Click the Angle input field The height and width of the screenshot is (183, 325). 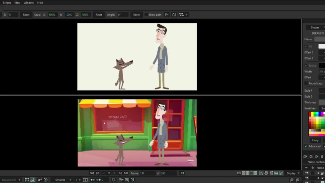[x=123, y=15]
